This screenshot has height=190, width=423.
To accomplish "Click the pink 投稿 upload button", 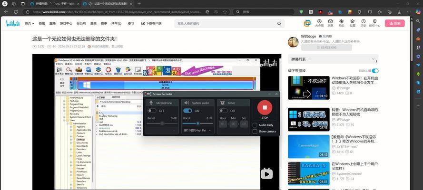I will (x=394, y=23).
